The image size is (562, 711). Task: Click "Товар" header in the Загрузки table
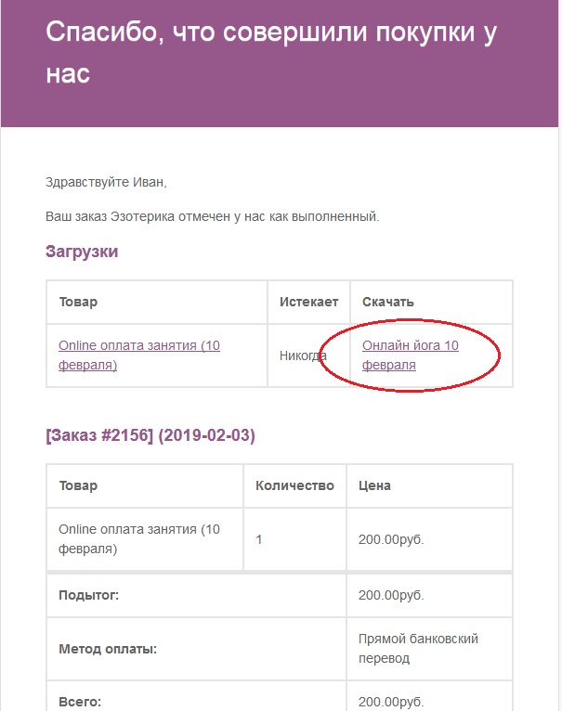coord(78,302)
